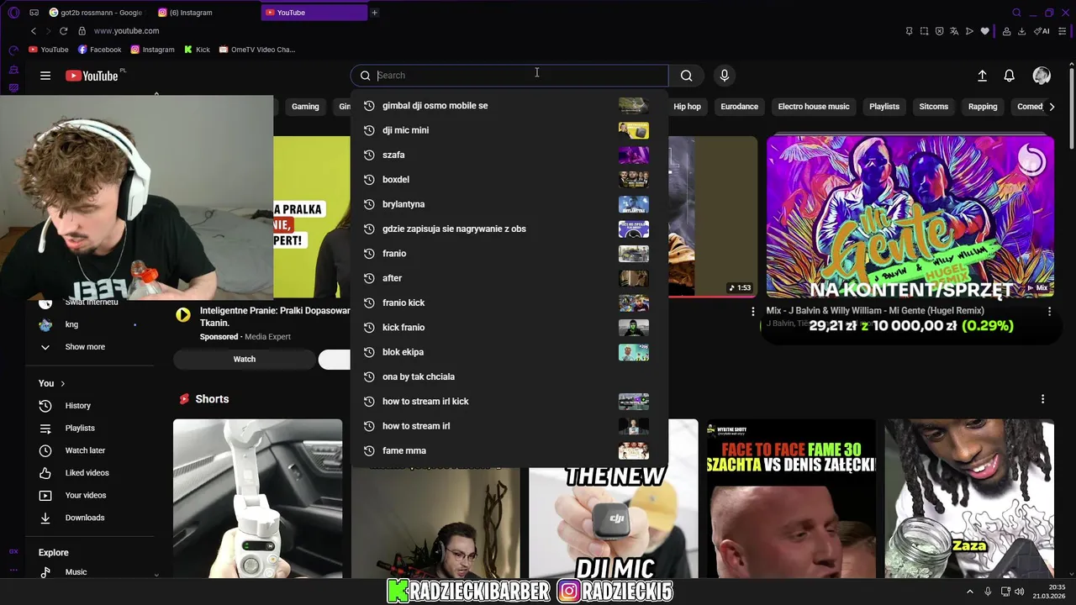Open Kick bookmark in bookmarks bar

197,50
